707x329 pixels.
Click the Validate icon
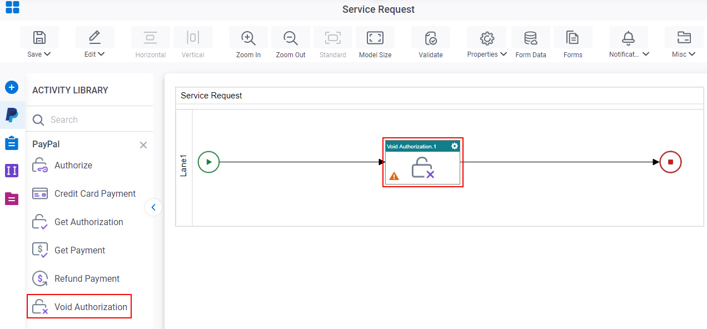click(x=431, y=38)
